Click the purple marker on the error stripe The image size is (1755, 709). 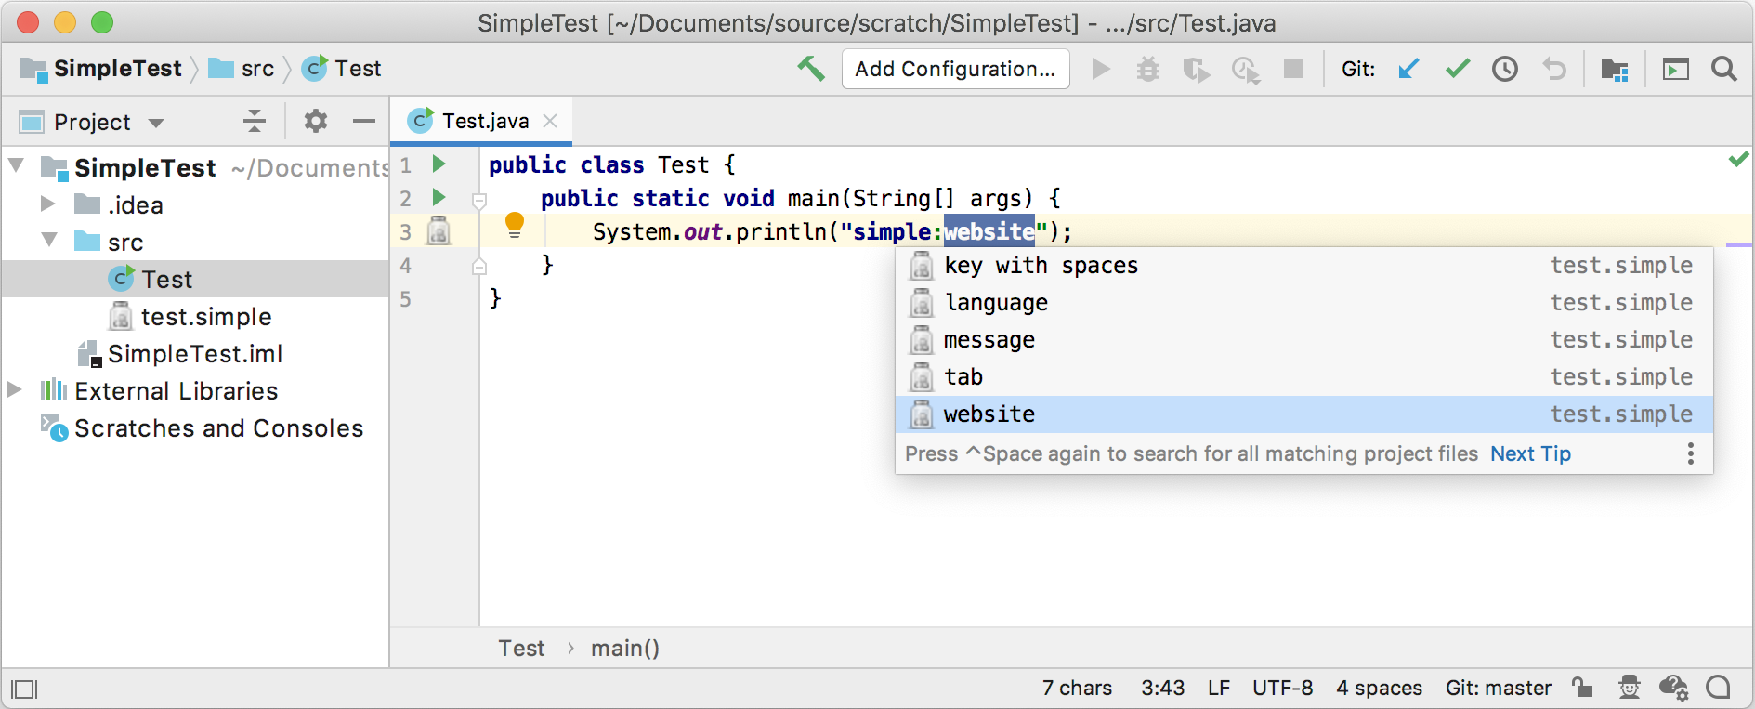(1738, 245)
